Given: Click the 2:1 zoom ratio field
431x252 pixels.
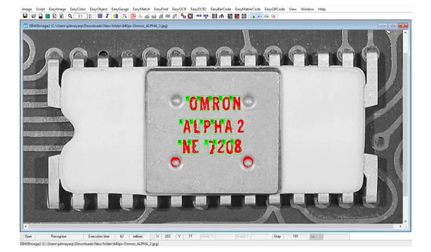Looking at the screenshot, I should coord(80,16).
